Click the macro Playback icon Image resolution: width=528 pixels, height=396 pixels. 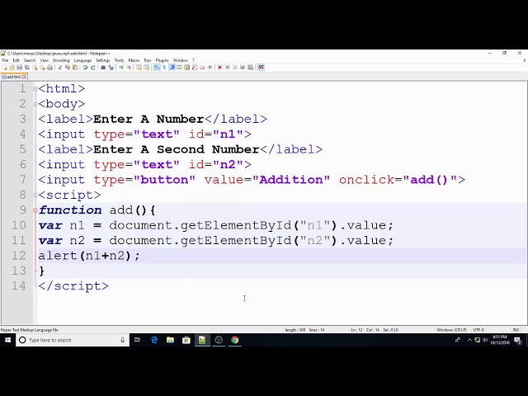[235, 68]
